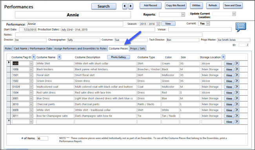Viewport: 255px width, 150px height.
Task: Go to next record arrow
Action: tap(131, 6)
